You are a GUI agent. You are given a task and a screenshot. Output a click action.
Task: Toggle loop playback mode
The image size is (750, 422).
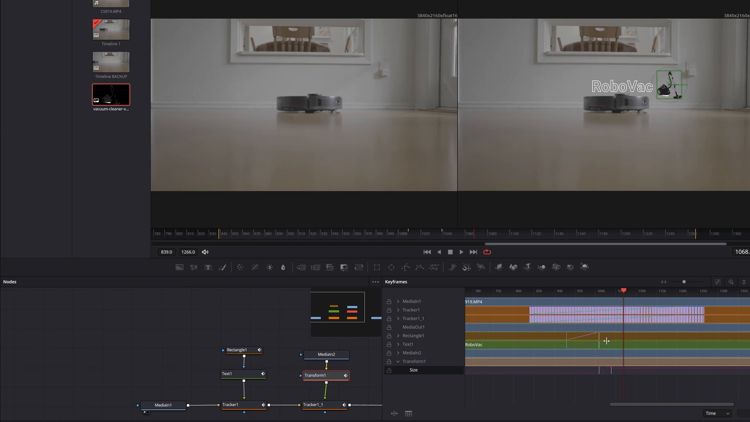pos(487,252)
